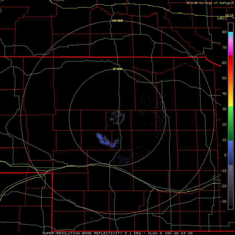
Task: Click the gray clutter ring at radar center
Action: [x=117, y=118]
